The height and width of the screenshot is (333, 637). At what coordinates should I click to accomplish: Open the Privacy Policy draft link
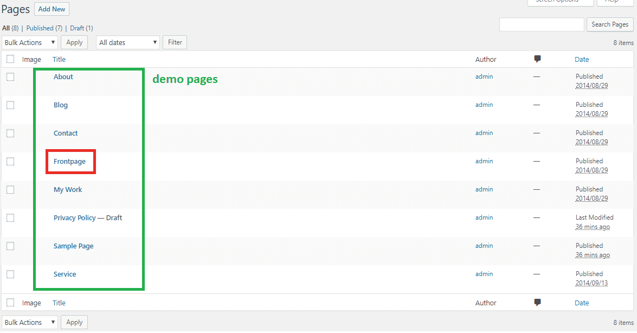[75, 218]
